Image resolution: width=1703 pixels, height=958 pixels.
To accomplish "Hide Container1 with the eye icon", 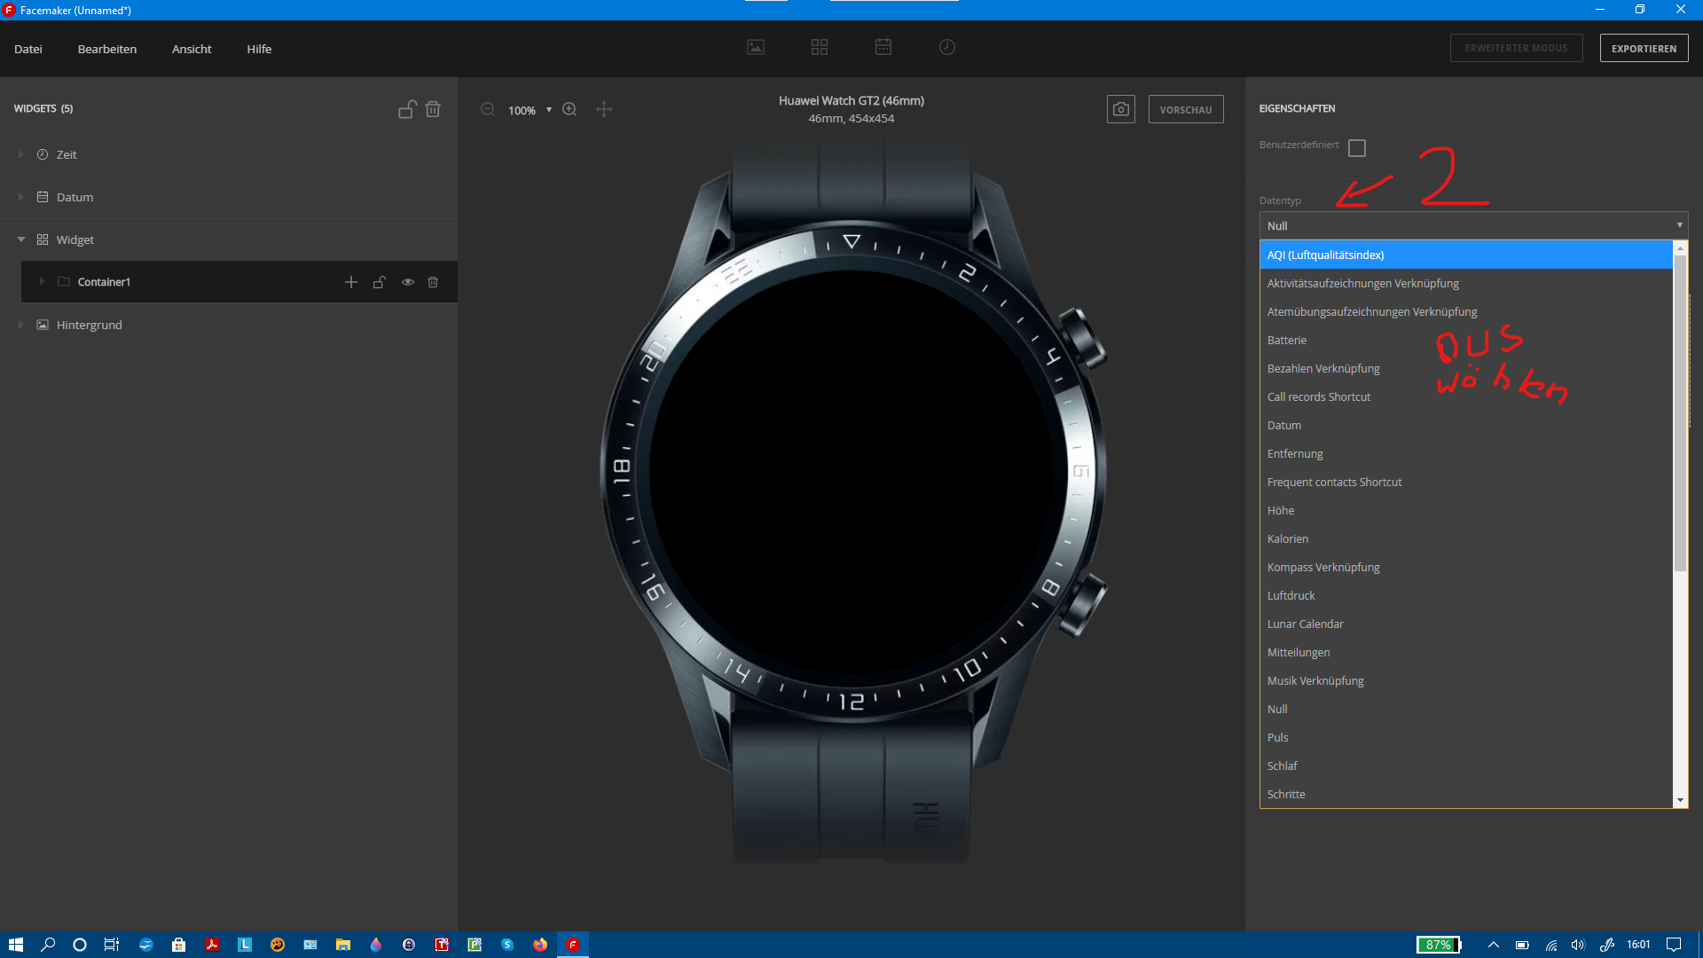I will click(x=408, y=282).
